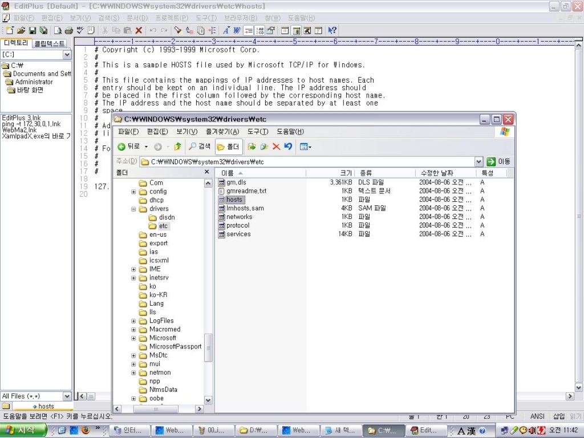Viewport: 584px width, 438px height.
Task: Select the services file in Explorer
Action: pos(238,234)
